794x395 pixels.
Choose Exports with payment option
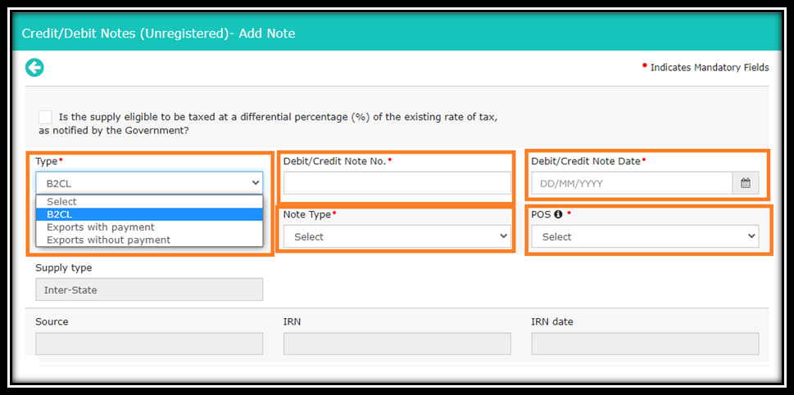click(x=149, y=227)
